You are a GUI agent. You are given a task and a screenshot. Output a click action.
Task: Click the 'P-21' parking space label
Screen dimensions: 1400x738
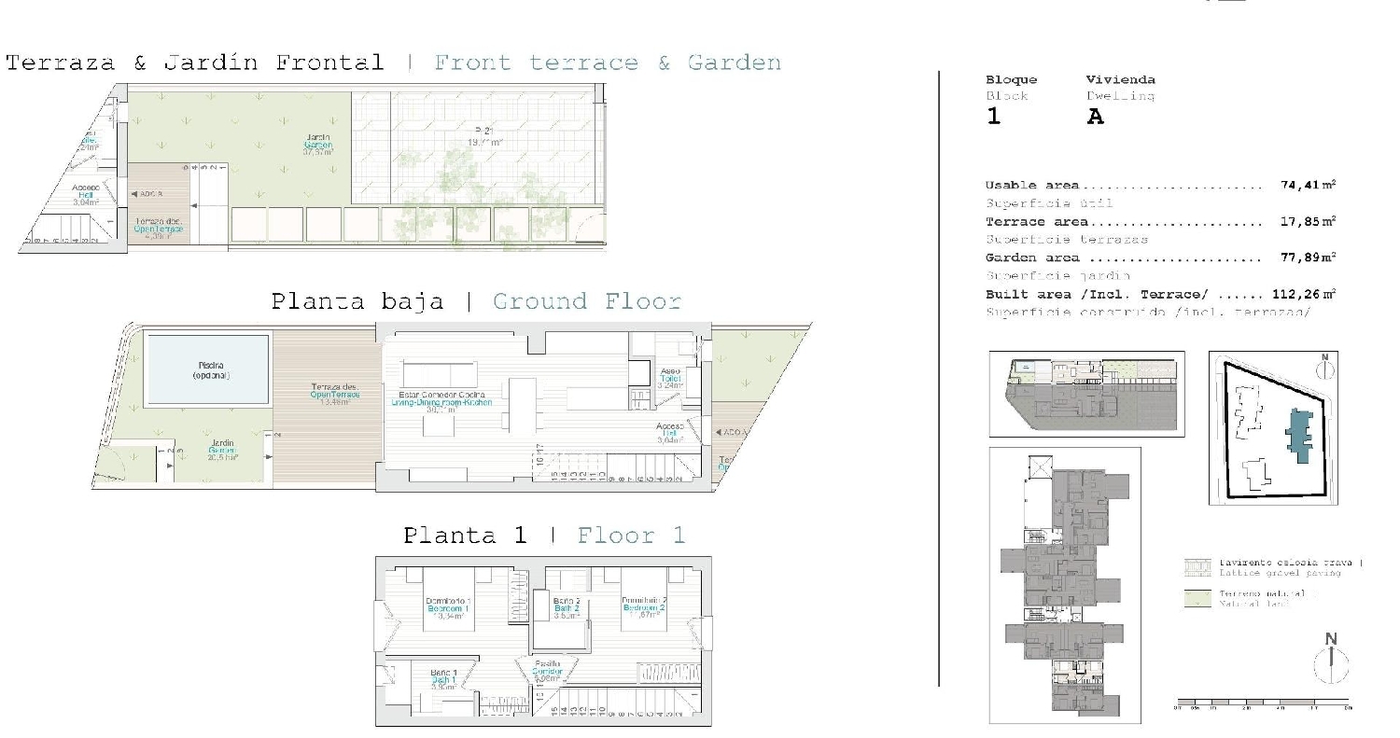485,136
